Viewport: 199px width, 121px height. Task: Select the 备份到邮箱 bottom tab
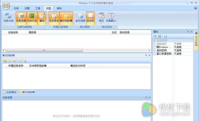click(x=27, y=92)
